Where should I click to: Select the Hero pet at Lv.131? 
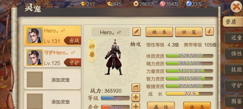click(52, 36)
